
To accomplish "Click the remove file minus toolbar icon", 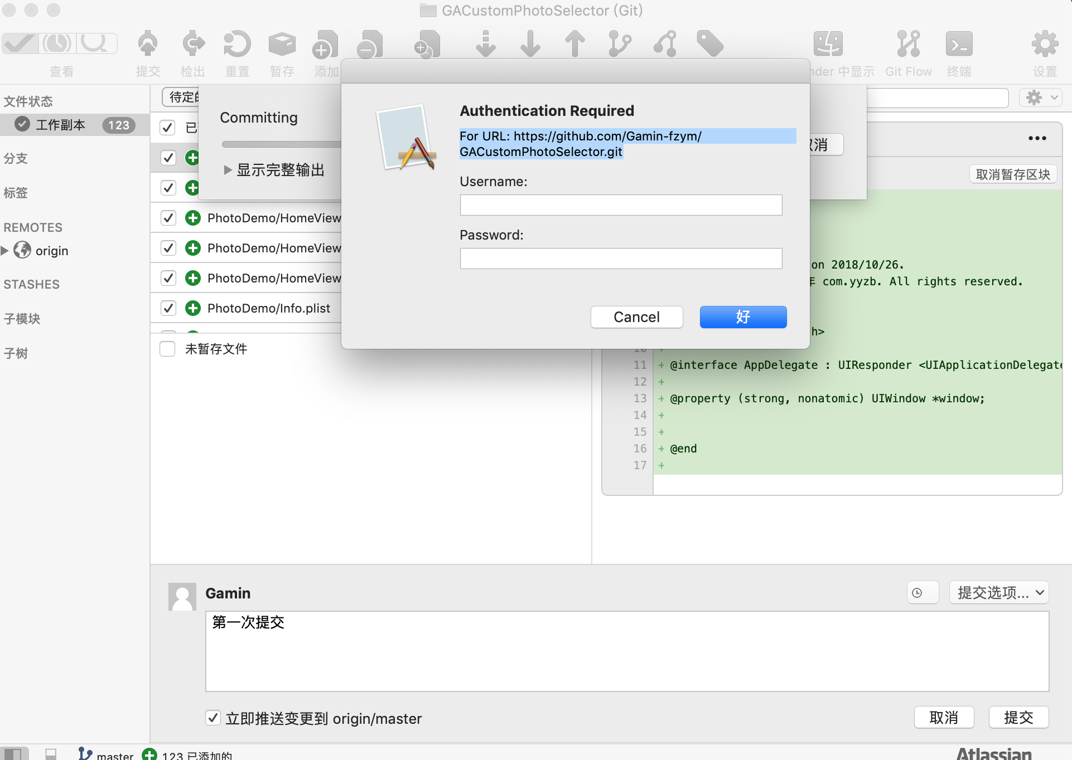I will click(370, 44).
